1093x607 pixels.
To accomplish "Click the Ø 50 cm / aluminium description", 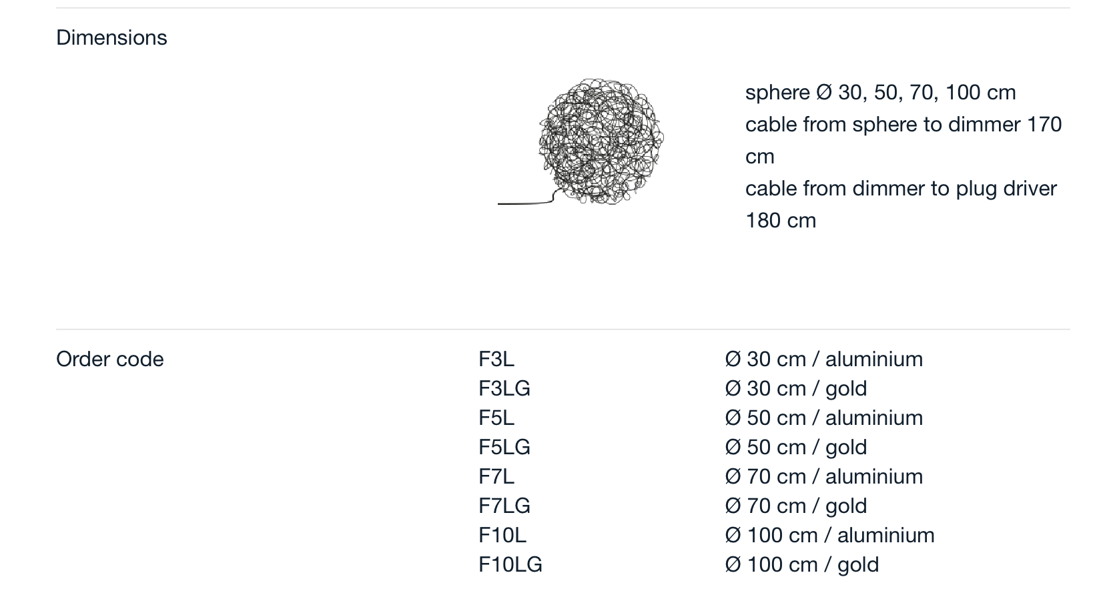I will [824, 418].
